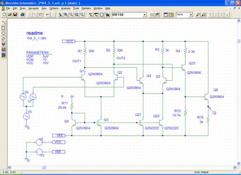The height and width of the screenshot is (175, 241).
Task: Select the Draw Text tool
Action: [3, 44]
